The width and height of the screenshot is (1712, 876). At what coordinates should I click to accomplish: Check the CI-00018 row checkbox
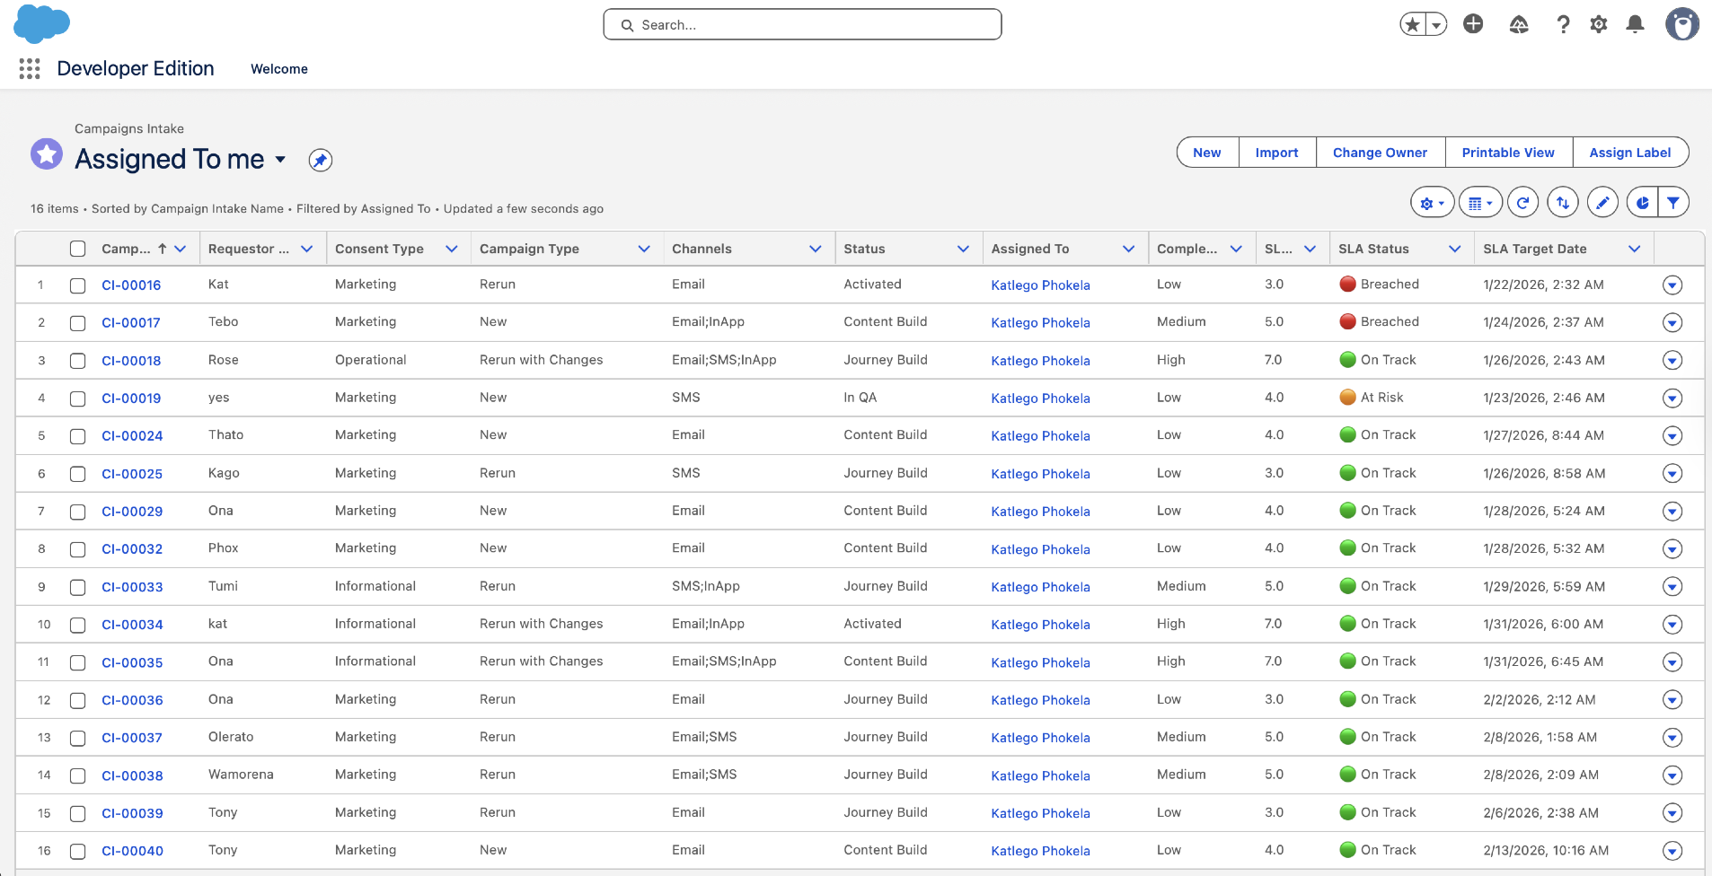tap(78, 361)
